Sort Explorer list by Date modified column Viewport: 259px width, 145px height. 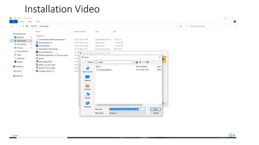click(80, 31)
